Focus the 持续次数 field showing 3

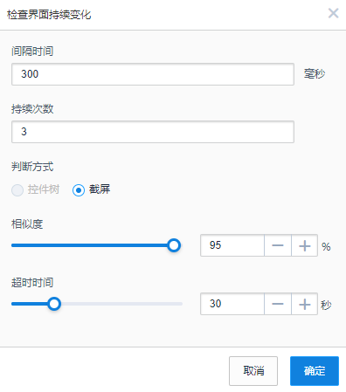click(x=153, y=132)
